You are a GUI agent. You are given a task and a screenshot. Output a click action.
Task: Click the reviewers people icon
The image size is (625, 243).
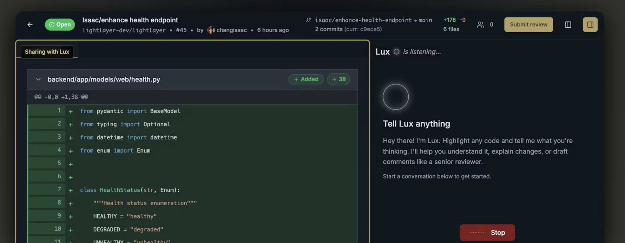pos(480,25)
